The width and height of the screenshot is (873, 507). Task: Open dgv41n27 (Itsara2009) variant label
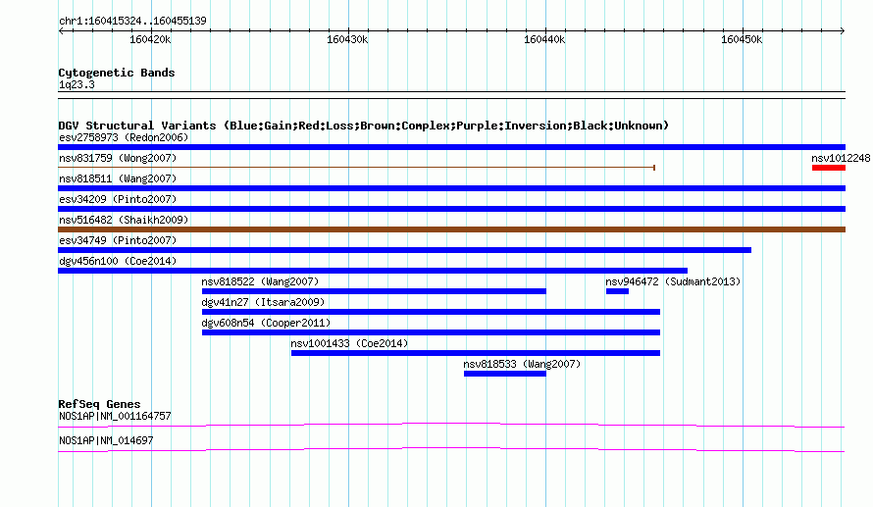click(263, 302)
